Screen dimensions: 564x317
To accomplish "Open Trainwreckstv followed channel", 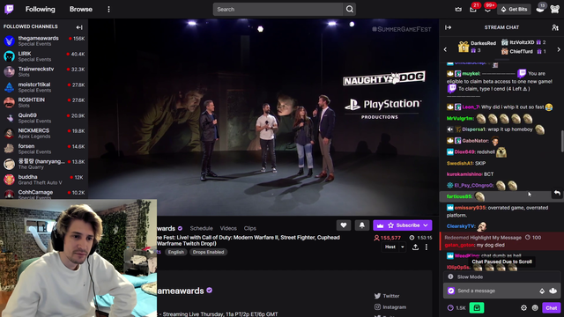I will (44, 72).
